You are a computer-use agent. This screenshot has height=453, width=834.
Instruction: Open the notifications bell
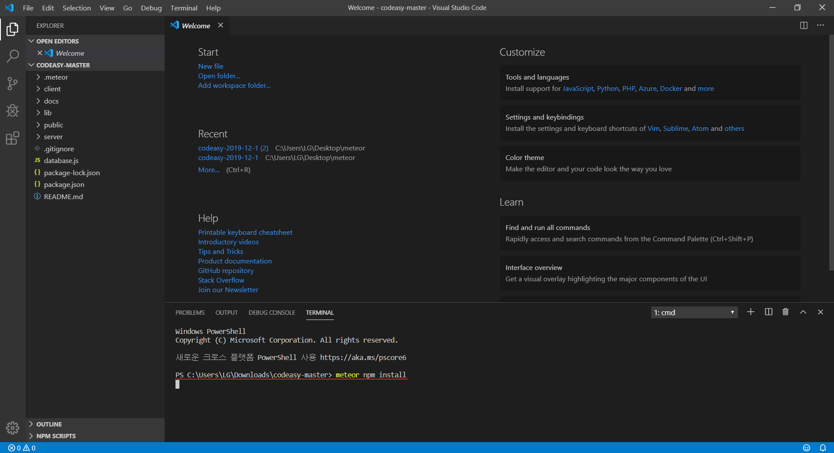(823, 448)
